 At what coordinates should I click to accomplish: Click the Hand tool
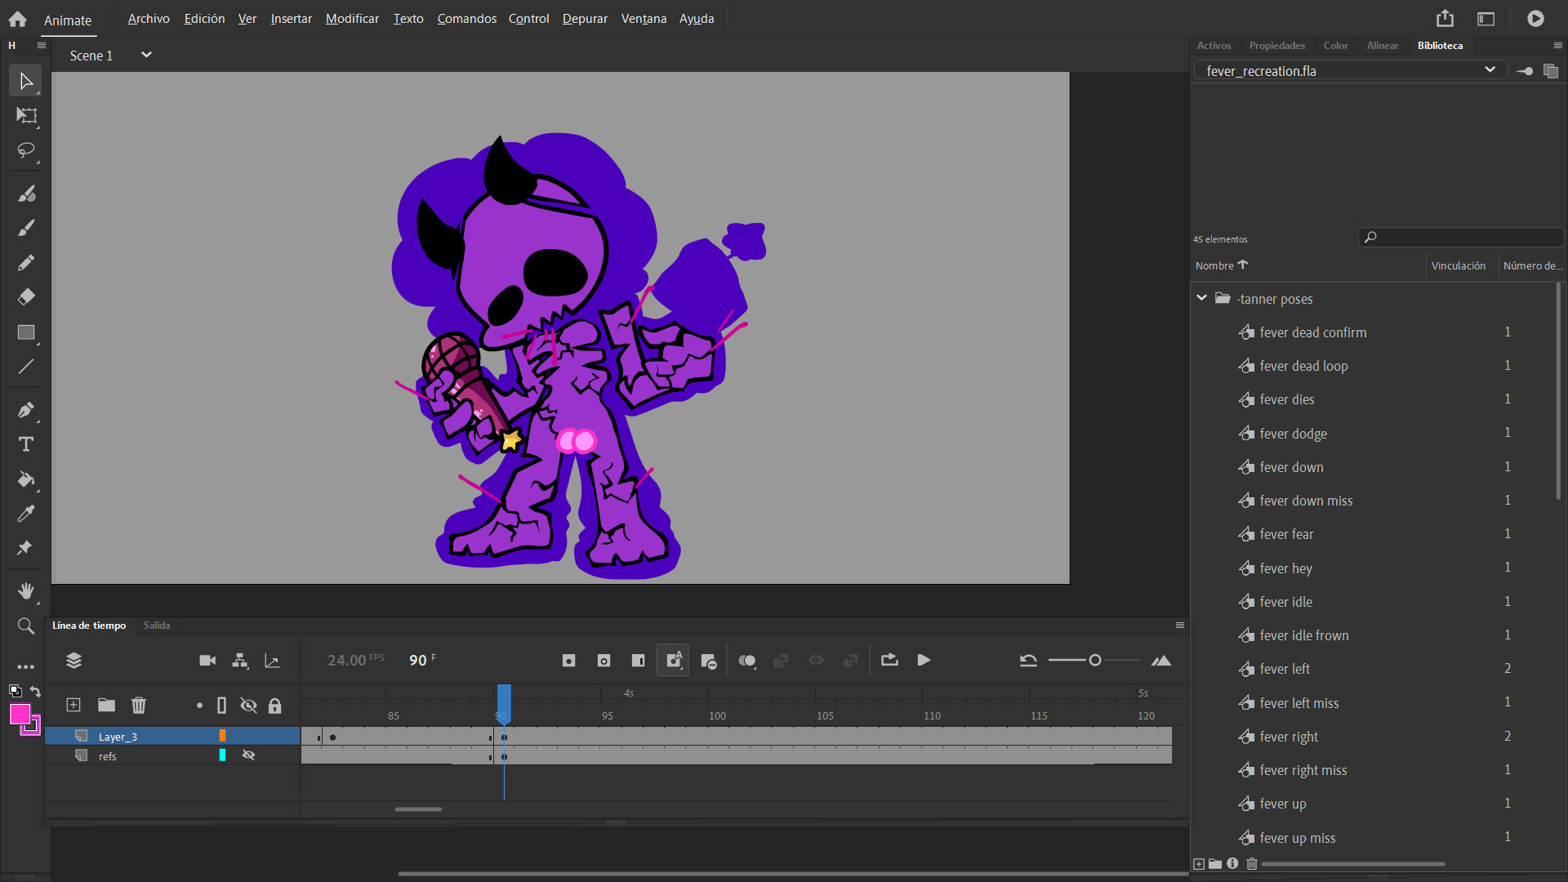(x=26, y=590)
